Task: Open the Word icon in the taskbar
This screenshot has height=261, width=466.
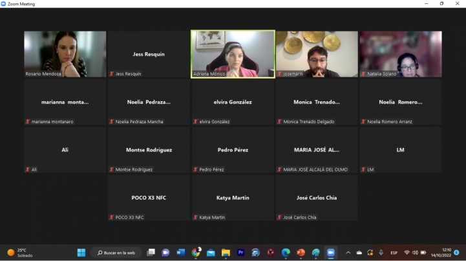Action: (180, 253)
